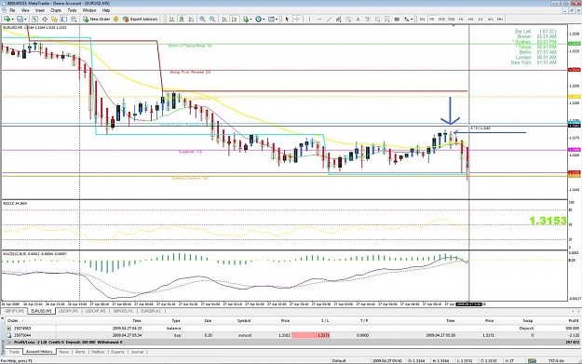The width and height of the screenshot is (582, 364).
Task: Toggle the Navigator window icon
Action: click(54, 19)
